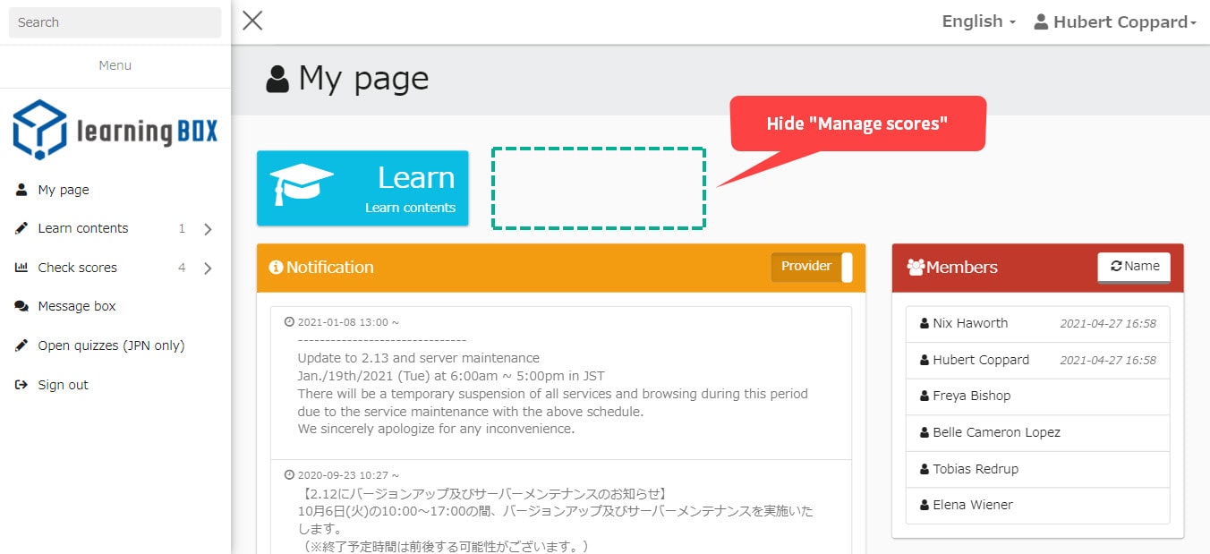Click the graduation cap icon on Learn tile

click(x=302, y=183)
